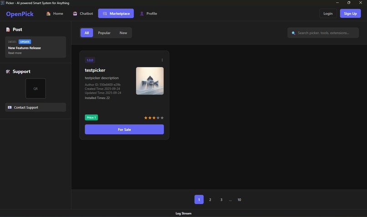Click the Home house icon

[x=48, y=14]
